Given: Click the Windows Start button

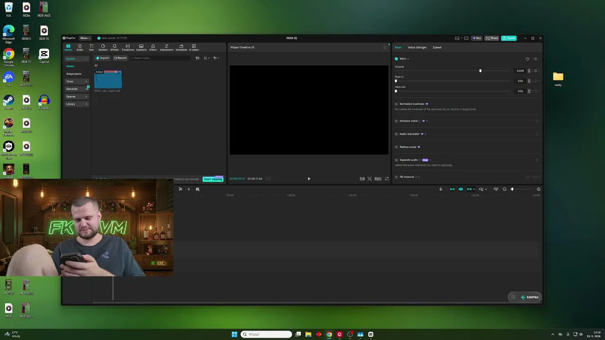Looking at the screenshot, I should pyautogui.click(x=234, y=334).
